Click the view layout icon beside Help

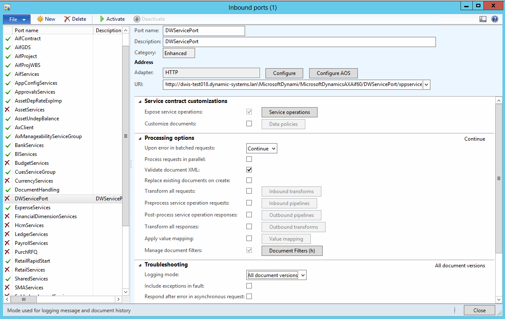click(x=483, y=19)
